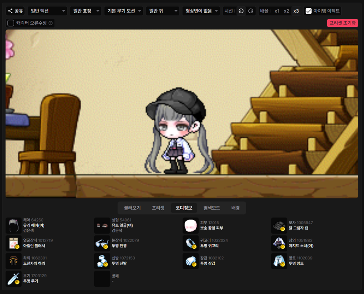364x294 pixels.
Task: Click the 프리셋 초기화 reset button
Action: point(343,23)
